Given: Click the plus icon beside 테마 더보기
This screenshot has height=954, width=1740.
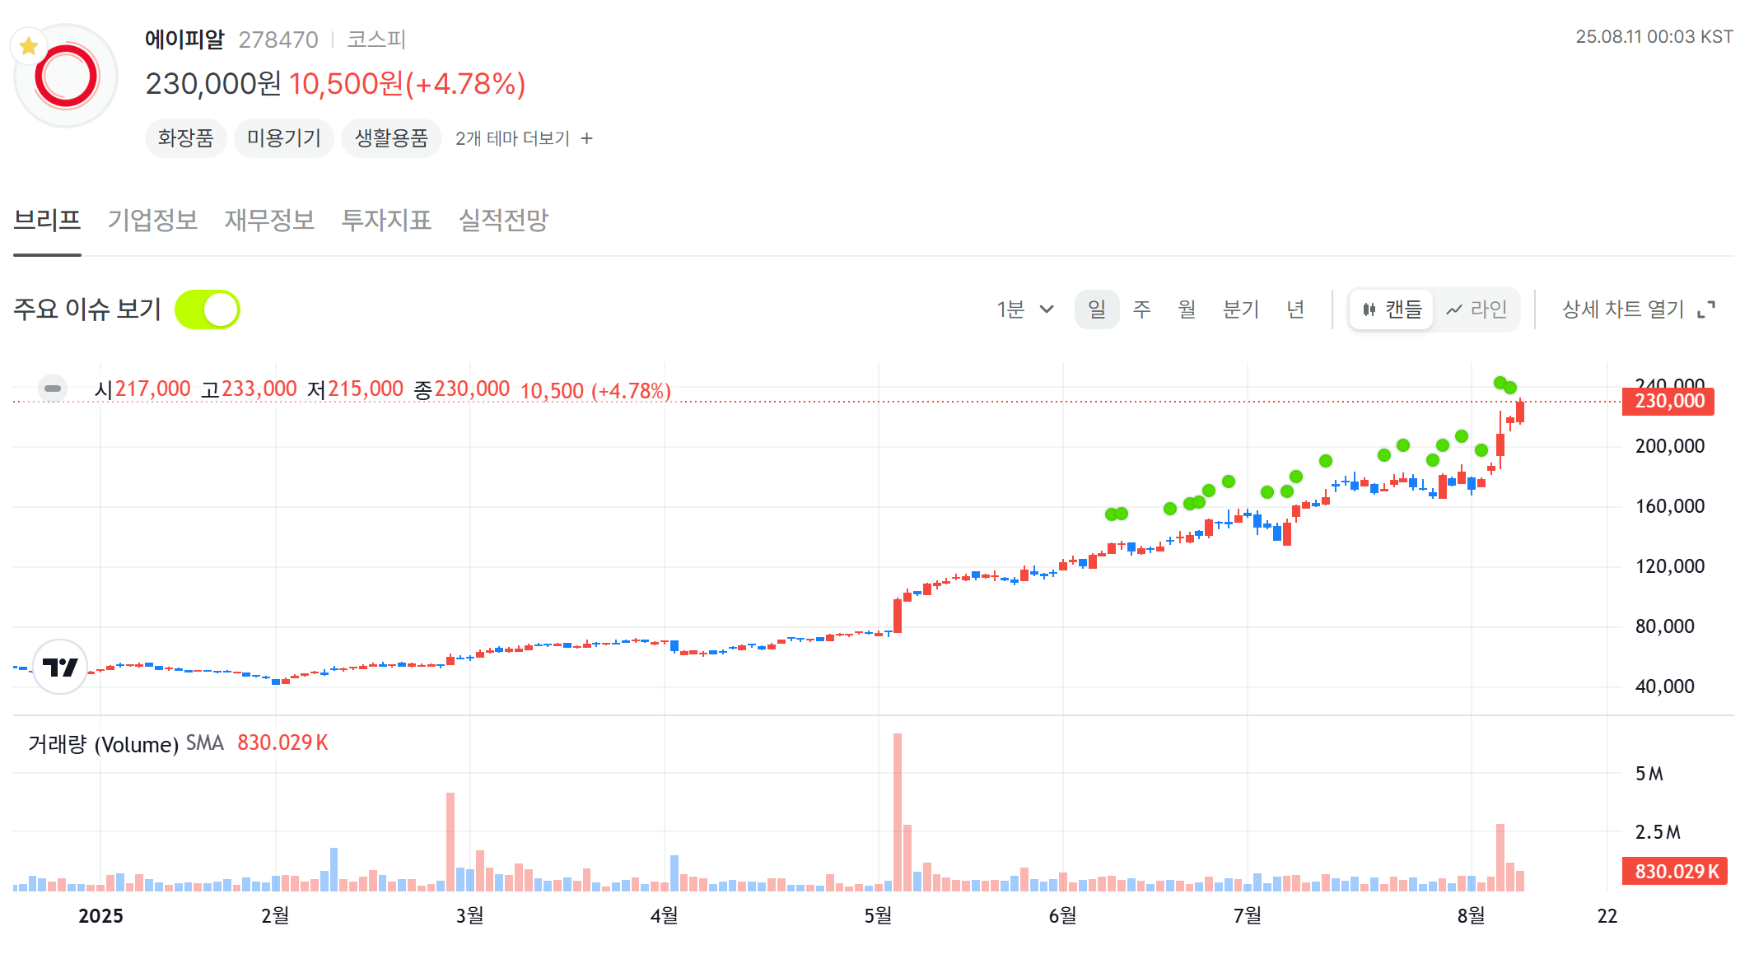Looking at the screenshot, I should click(x=586, y=138).
